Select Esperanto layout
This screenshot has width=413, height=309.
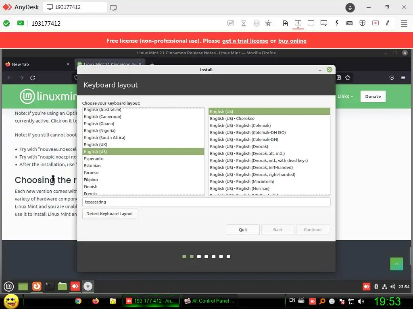tap(143, 159)
